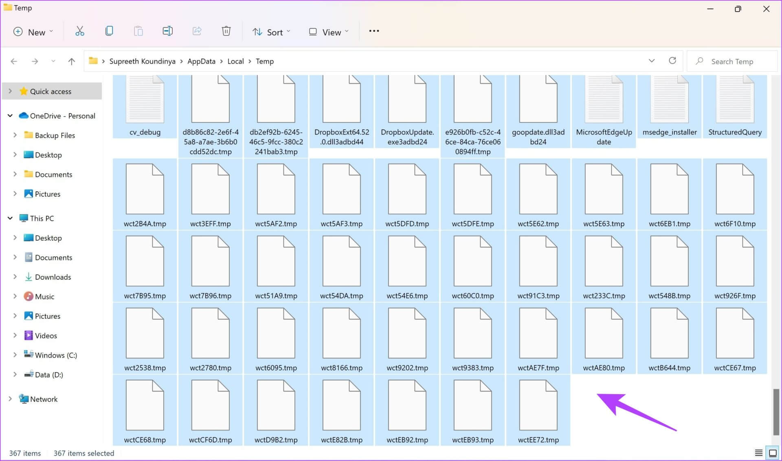
Task: Click the Cut icon in toolbar
Action: 79,31
